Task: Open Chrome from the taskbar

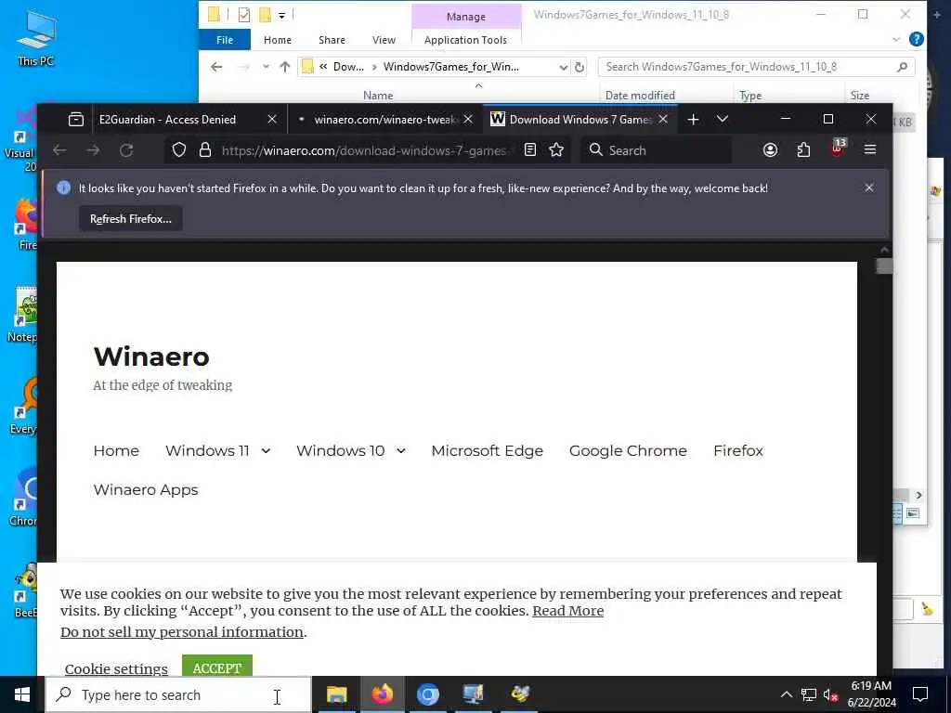Action: pyautogui.click(x=427, y=694)
